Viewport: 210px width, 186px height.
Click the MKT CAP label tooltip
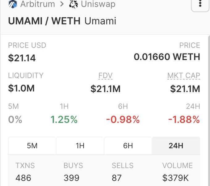tap(183, 76)
